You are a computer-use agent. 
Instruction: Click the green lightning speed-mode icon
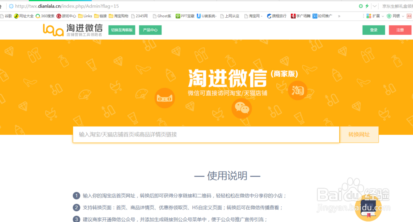point(367,6)
